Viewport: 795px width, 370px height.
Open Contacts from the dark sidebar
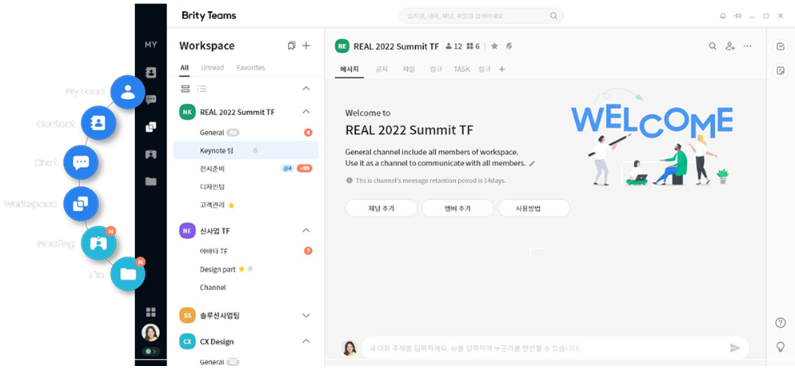tap(150, 73)
